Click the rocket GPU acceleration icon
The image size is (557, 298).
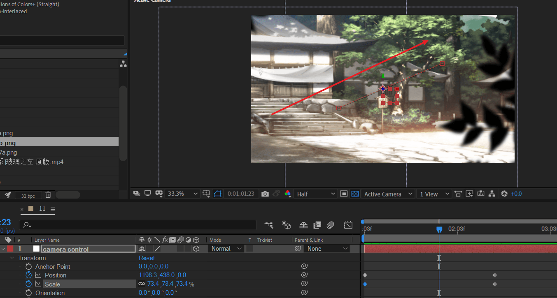pos(8,195)
